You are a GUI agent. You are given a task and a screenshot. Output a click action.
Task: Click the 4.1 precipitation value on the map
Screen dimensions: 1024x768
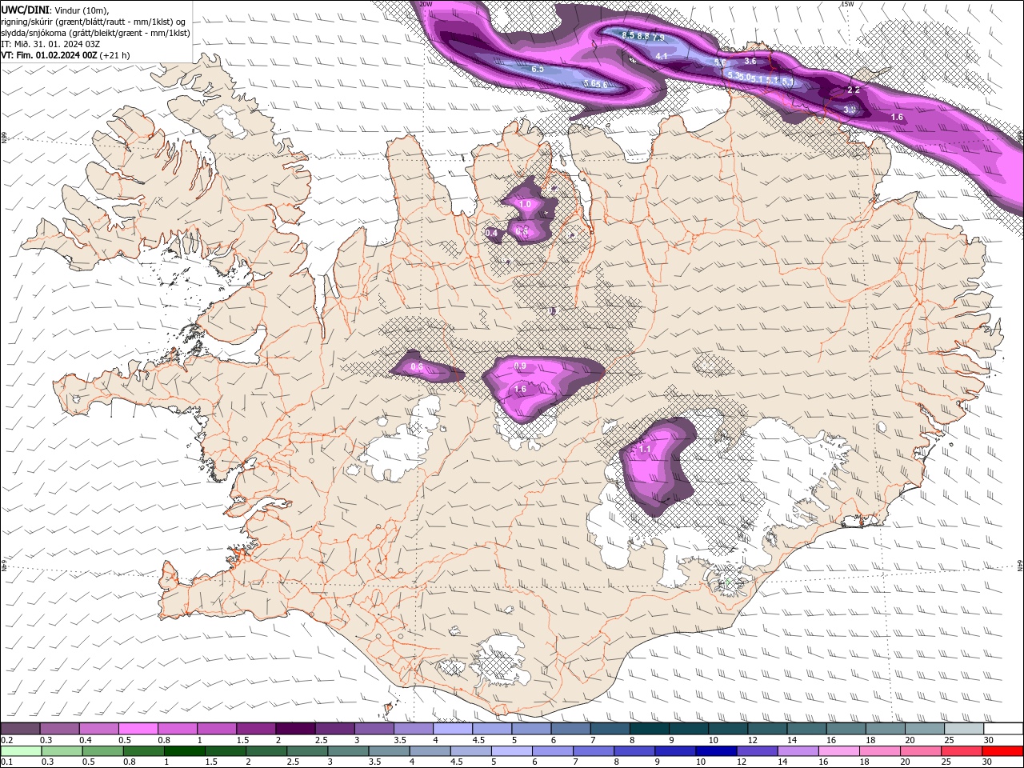tap(662, 56)
